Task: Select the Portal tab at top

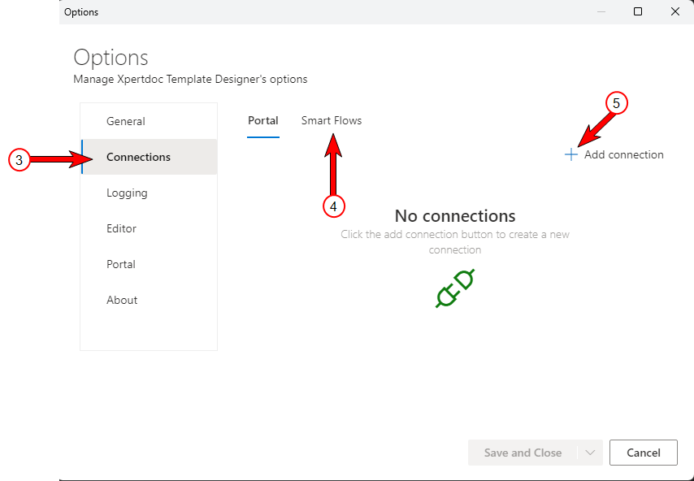Action: 263,121
